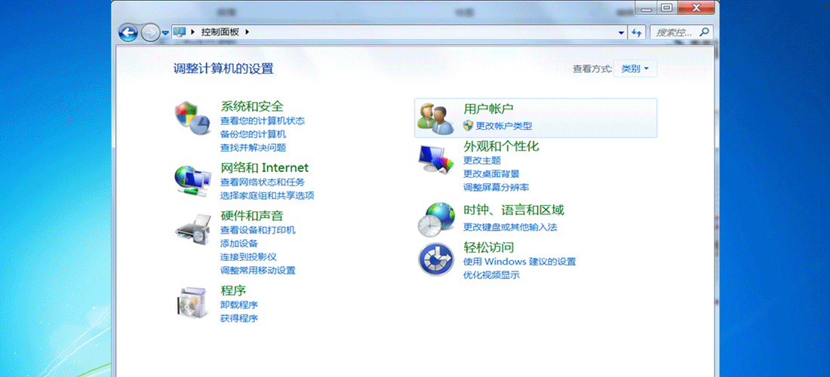Click 更改键盘或其他输入法 link
Viewport: 830px width, 377px height.
[x=510, y=228]
